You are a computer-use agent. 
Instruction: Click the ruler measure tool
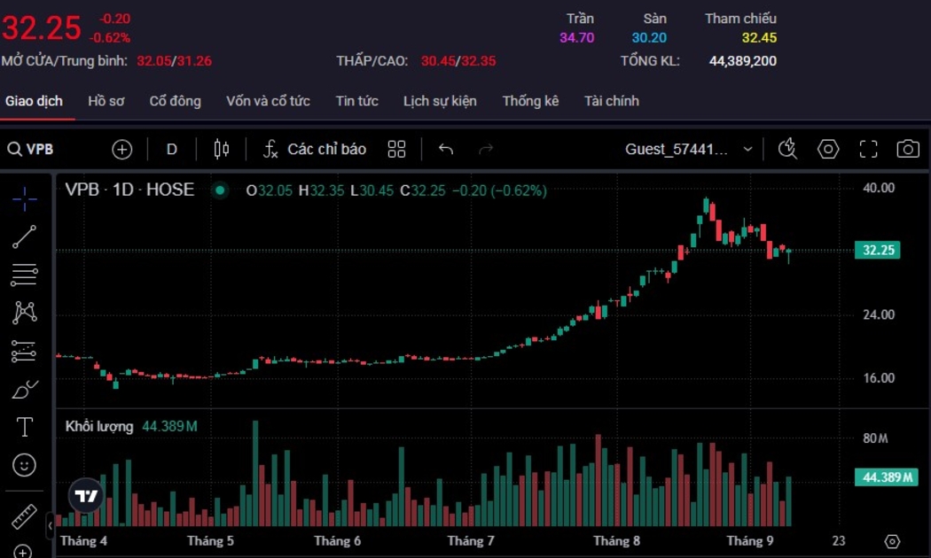tap(25, 515)
